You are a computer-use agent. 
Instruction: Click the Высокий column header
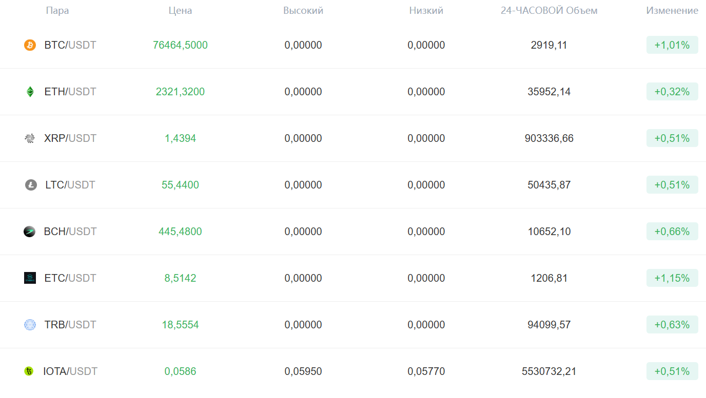tap(303, 11)
